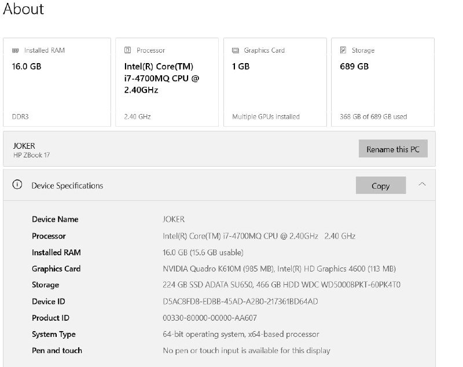The image size is (463, 367).
Task: Click the Pen and touch value text
Action: click(247, 350)
